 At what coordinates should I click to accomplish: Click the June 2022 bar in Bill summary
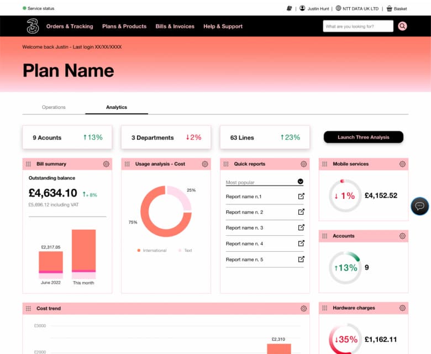pyautogui.click(x=51, y=265)
